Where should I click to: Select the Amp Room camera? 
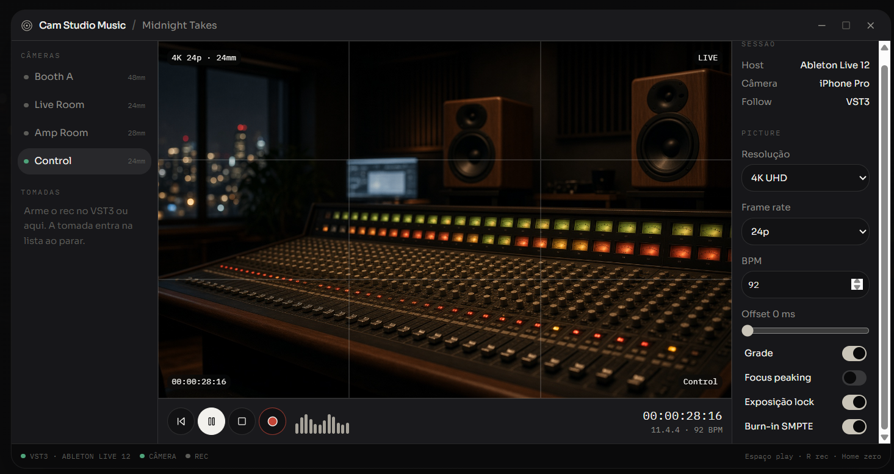(84, 133)
